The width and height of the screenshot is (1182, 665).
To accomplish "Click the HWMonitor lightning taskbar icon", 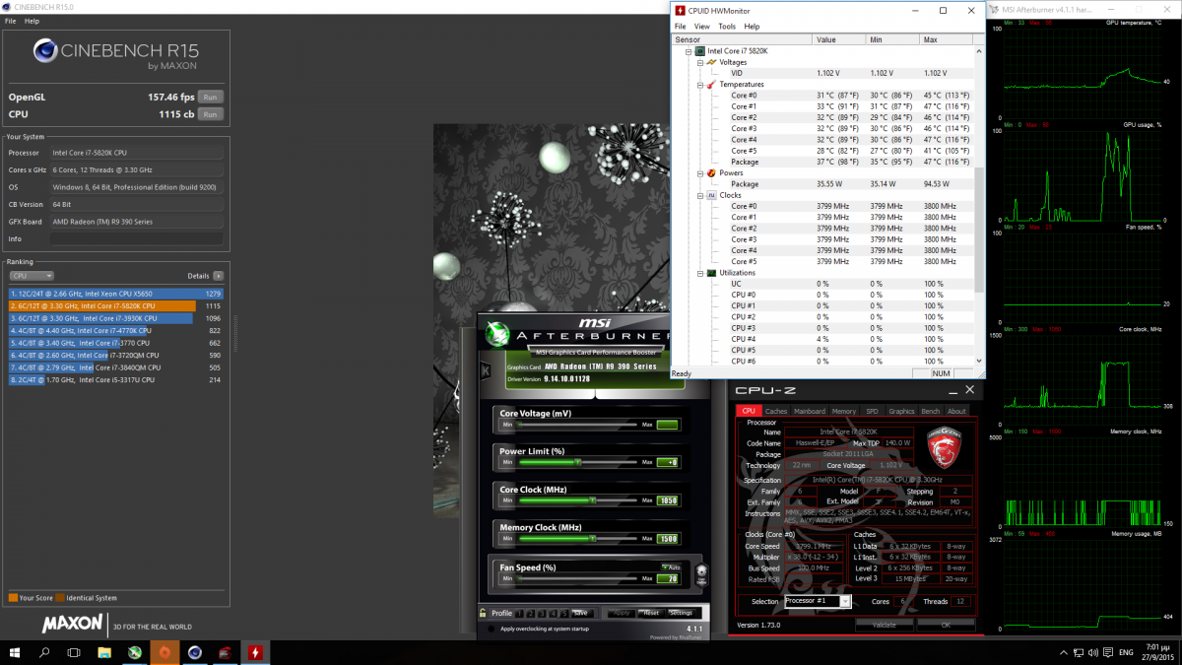I will (256, 652).
